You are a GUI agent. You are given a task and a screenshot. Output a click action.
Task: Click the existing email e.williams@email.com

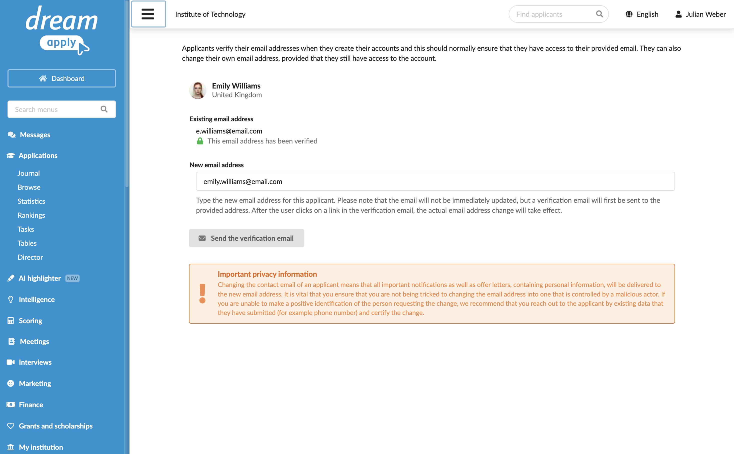coord(229,131)
